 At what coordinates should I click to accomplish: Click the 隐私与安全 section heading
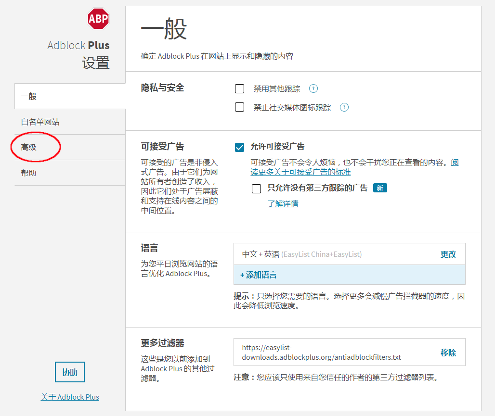pos(162,88)
